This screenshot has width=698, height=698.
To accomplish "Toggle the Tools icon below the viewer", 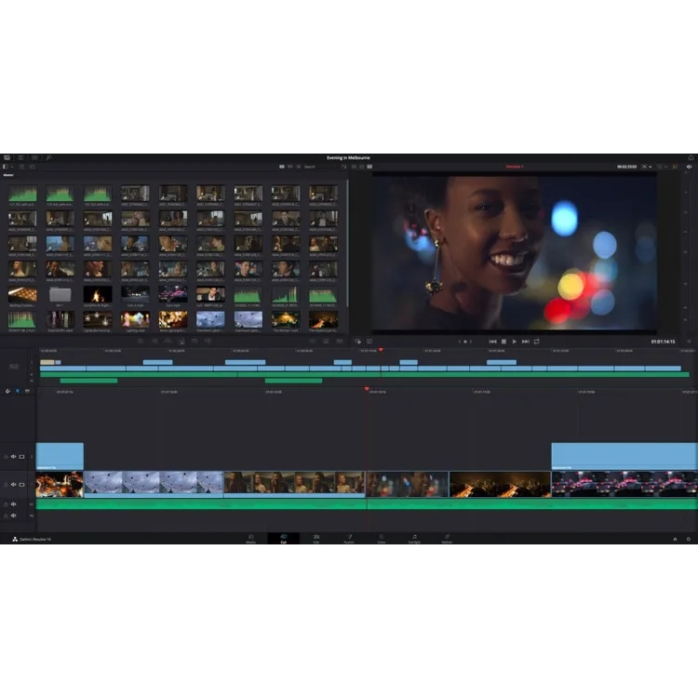I will click(x=369, y=341).
